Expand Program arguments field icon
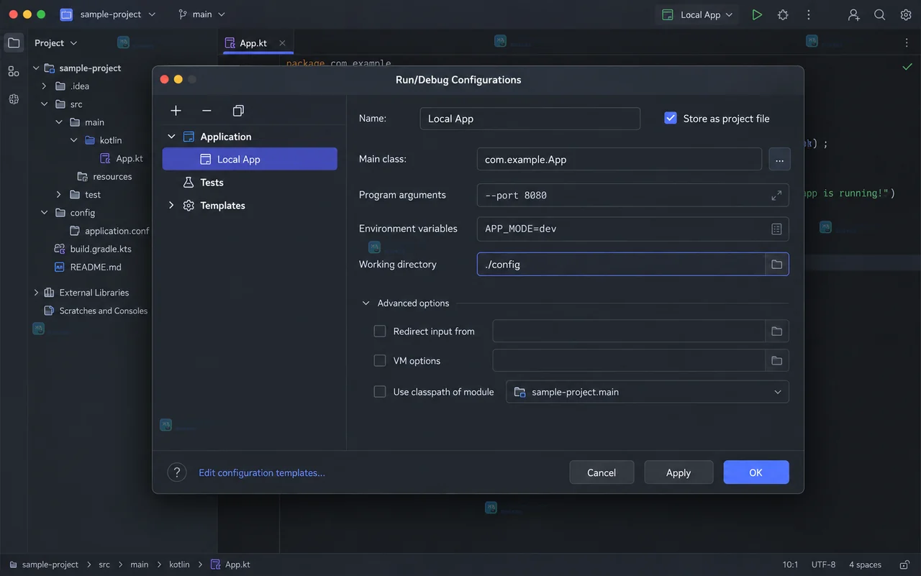This screenshot has height=576, width=921. click(x=776, y=196)
